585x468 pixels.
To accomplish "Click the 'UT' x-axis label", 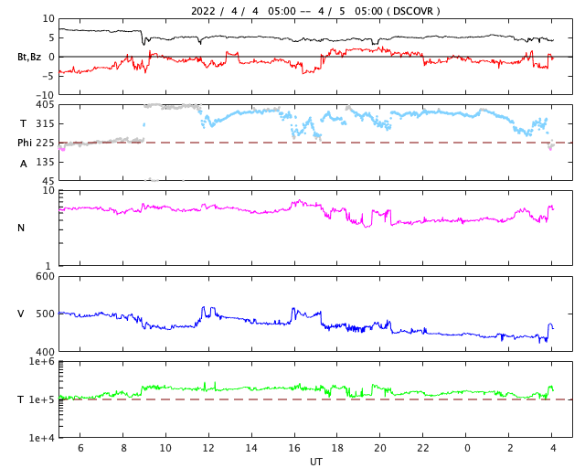I will (315, 462).
